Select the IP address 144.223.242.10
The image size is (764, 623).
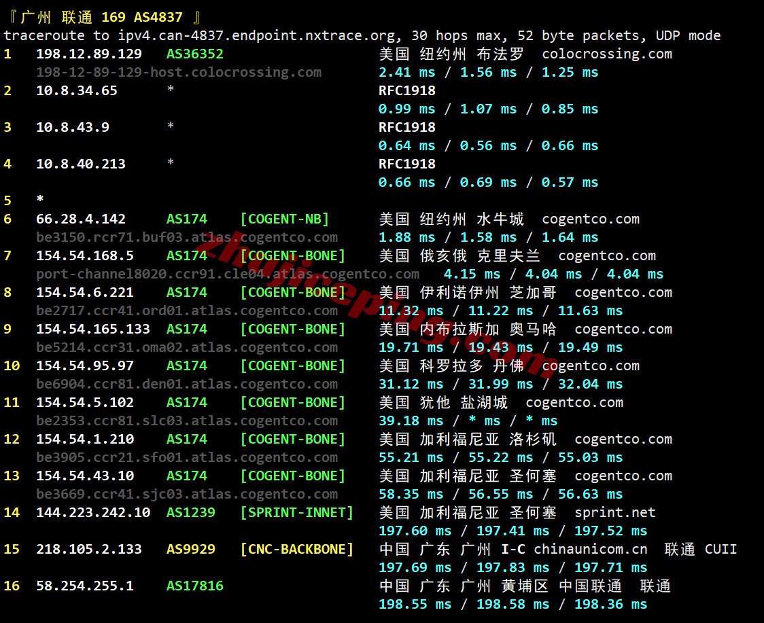tap(93, 512)
